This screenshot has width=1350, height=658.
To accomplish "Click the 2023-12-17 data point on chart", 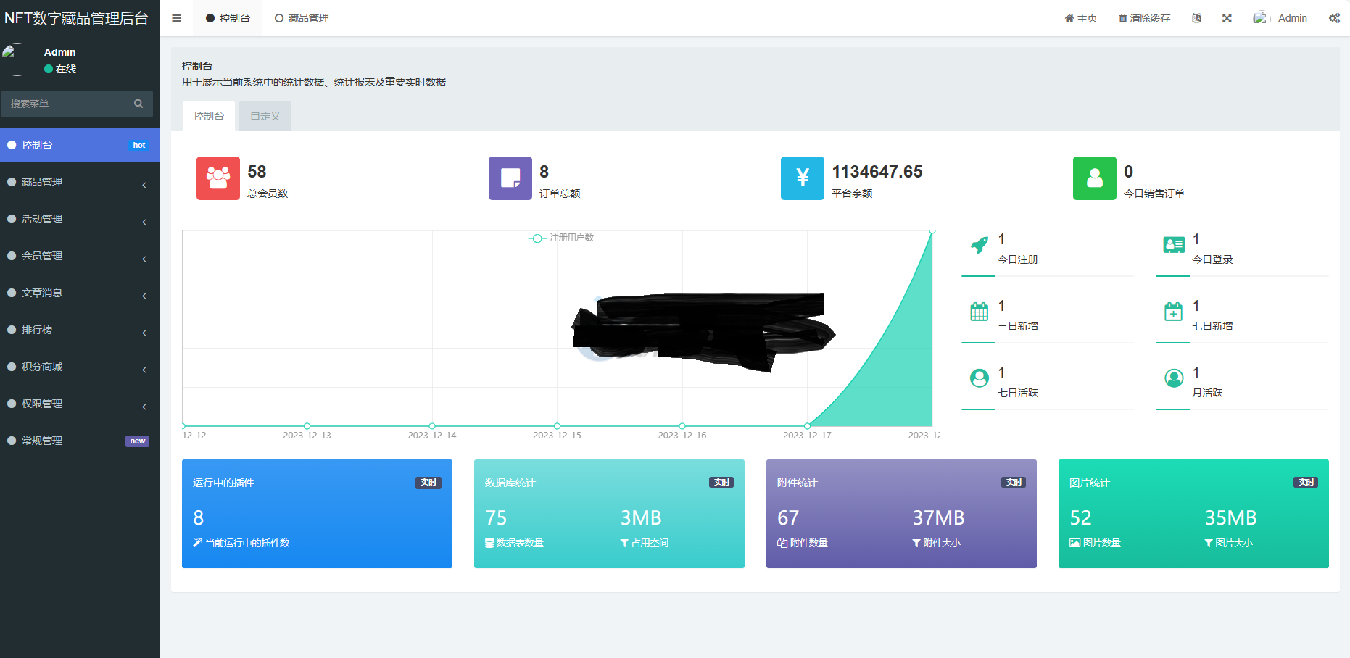I will coord(807,426).
